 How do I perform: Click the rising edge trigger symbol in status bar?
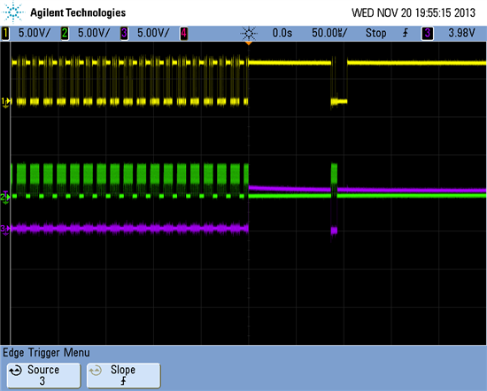tap(406, 33)
